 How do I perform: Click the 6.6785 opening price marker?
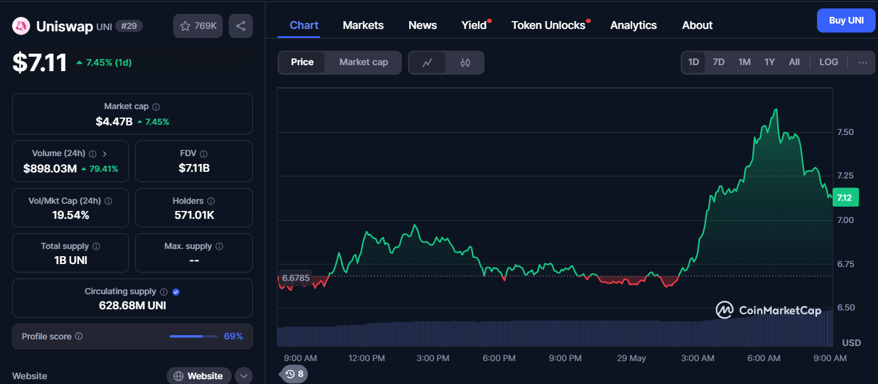(x=296, y=277)
